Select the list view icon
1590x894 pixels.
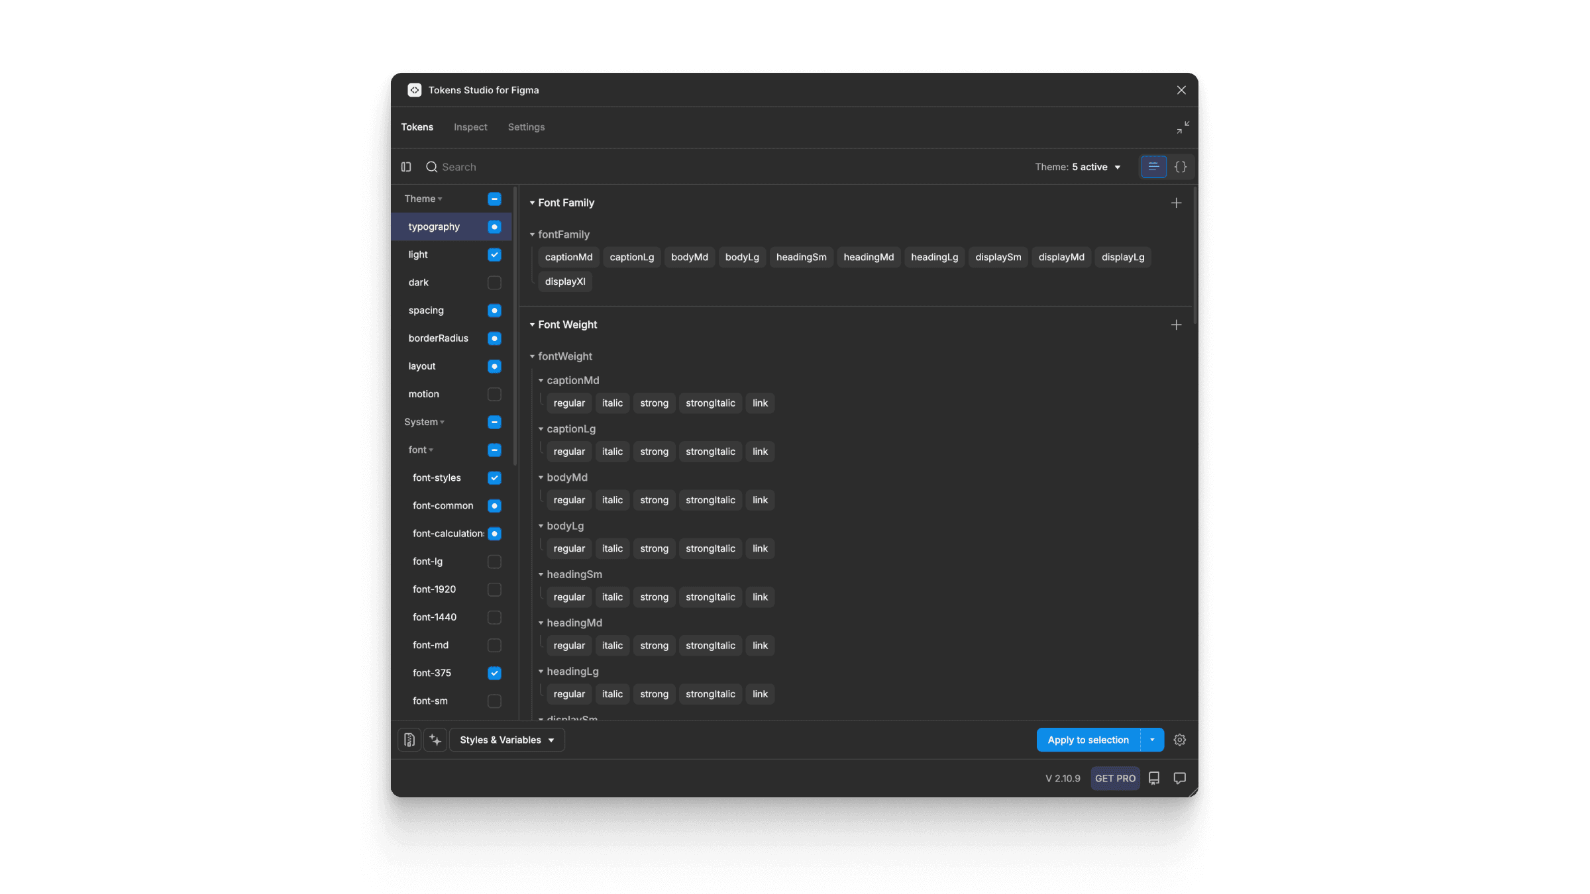(1153, 167)
